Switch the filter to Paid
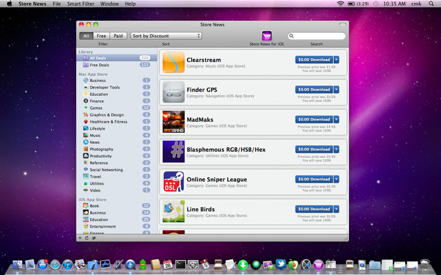 coord(118,36)
